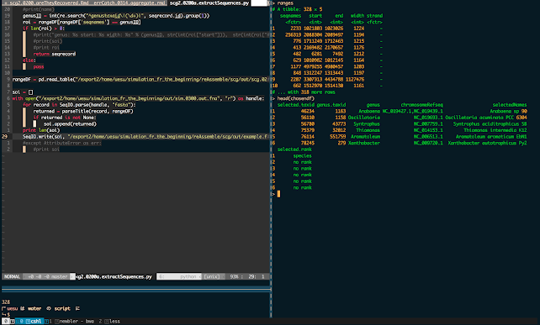540x325 pixels.
Task: Click the 'SeqIO.write(soi' line
Action: 145,137
